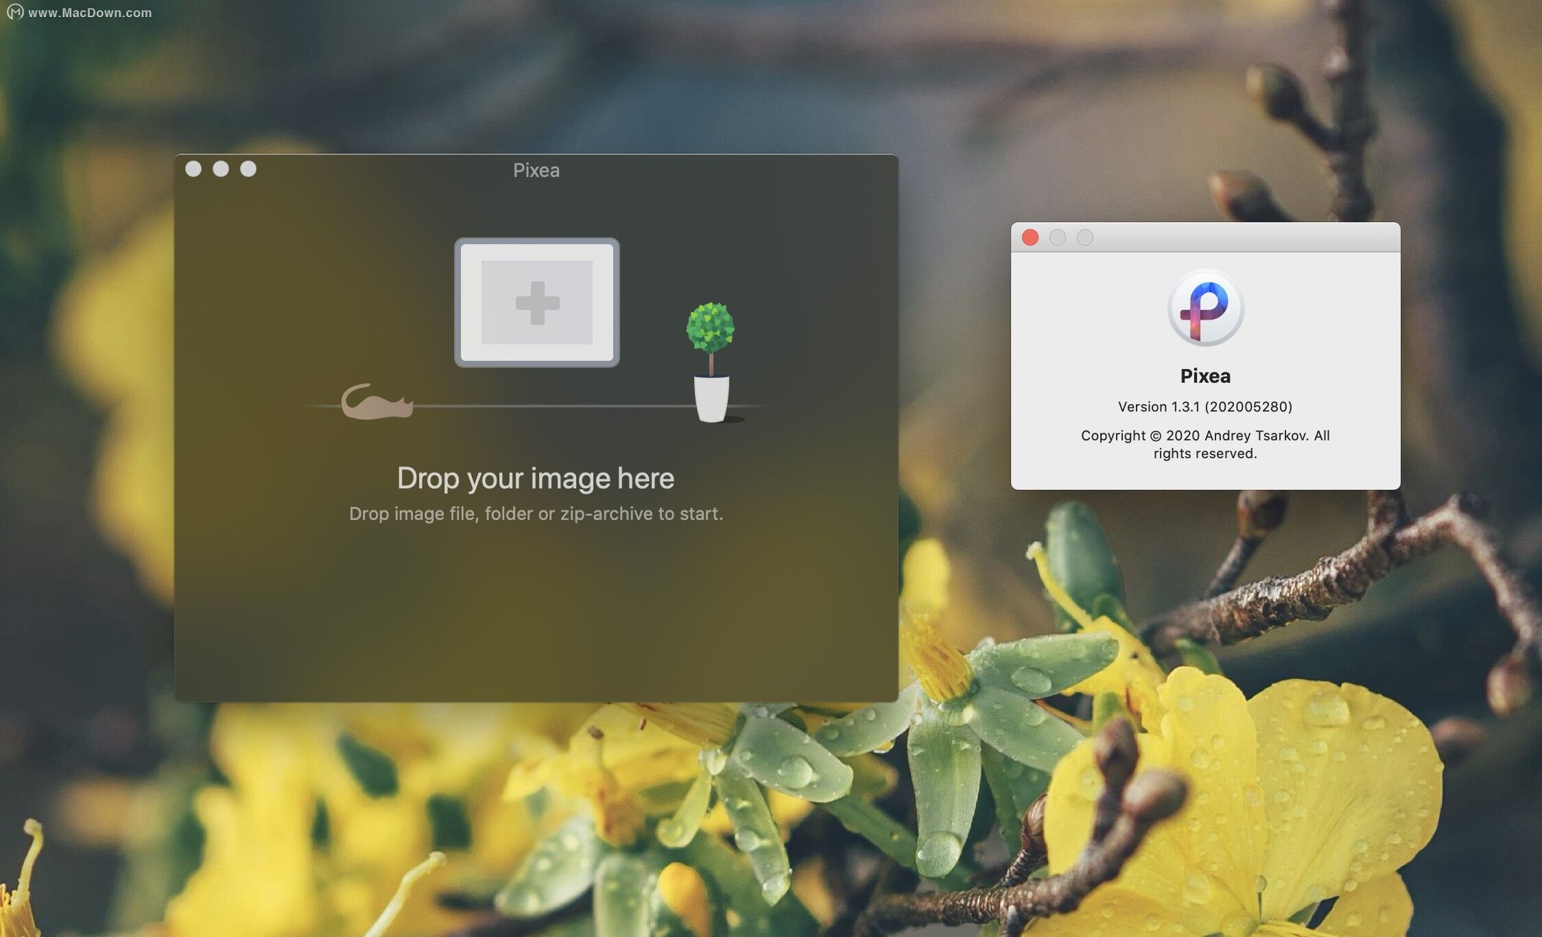Click the "Drop image file, folder or zip-archive" subtitle
This screenshot has height=937, width=1542.
click(536, 514)
